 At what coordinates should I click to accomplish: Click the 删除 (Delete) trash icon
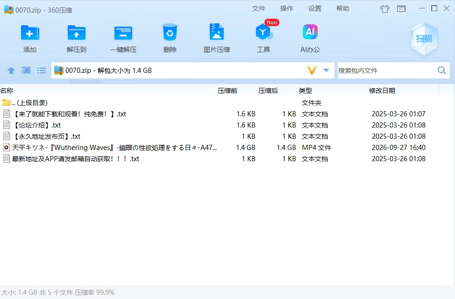170,32
